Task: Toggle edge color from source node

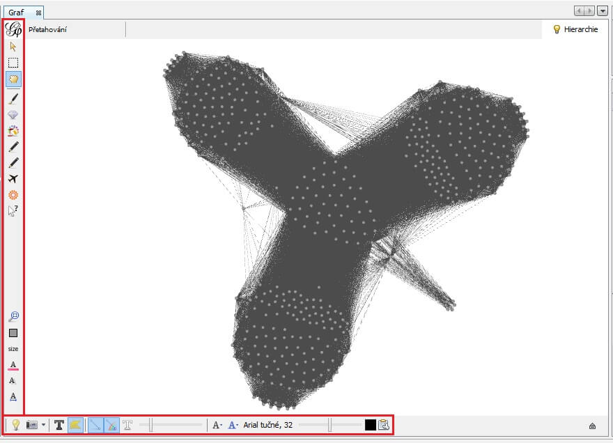Action: click(112, 425)
